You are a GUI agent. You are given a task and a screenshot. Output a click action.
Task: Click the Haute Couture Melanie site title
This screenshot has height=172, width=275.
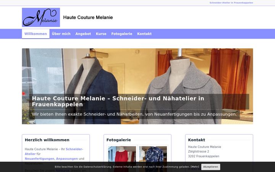click(88, 17)
